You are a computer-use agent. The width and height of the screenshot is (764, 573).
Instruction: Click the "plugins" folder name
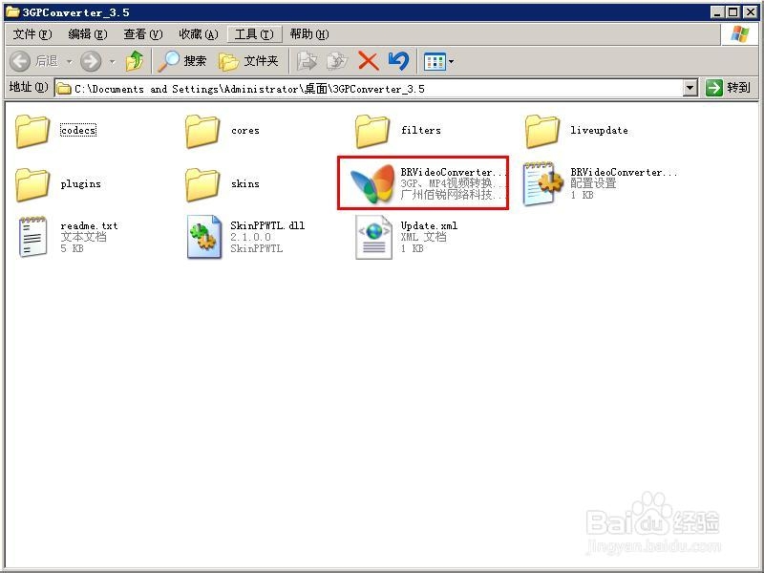click(81, 183)
